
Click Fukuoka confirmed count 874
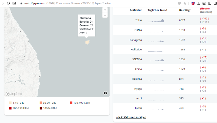click(181, 79)
